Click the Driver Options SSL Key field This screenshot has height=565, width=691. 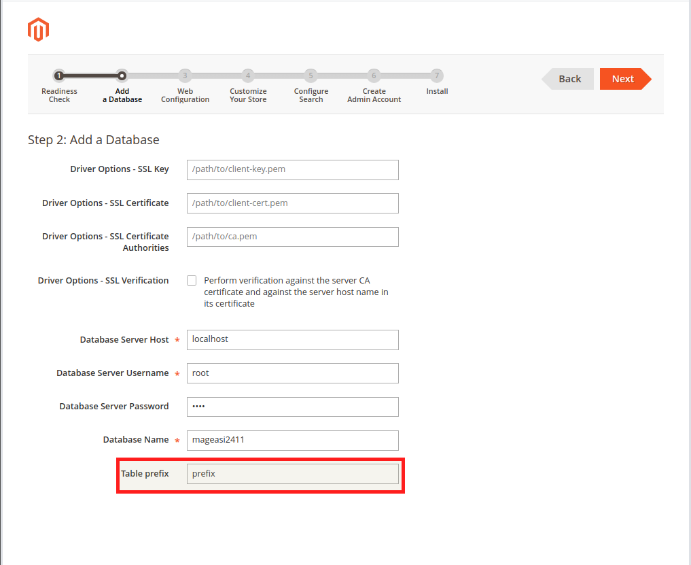click(x=292, y=170)
